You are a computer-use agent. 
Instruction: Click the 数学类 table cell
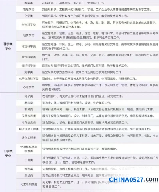point(29,3)
